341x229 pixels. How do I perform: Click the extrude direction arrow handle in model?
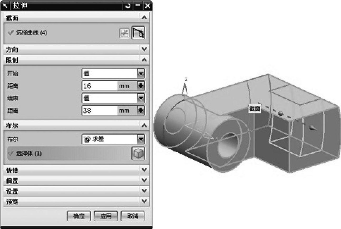tap(313, 128)
